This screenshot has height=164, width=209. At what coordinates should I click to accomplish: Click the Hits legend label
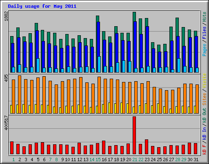tap(205, 17)
